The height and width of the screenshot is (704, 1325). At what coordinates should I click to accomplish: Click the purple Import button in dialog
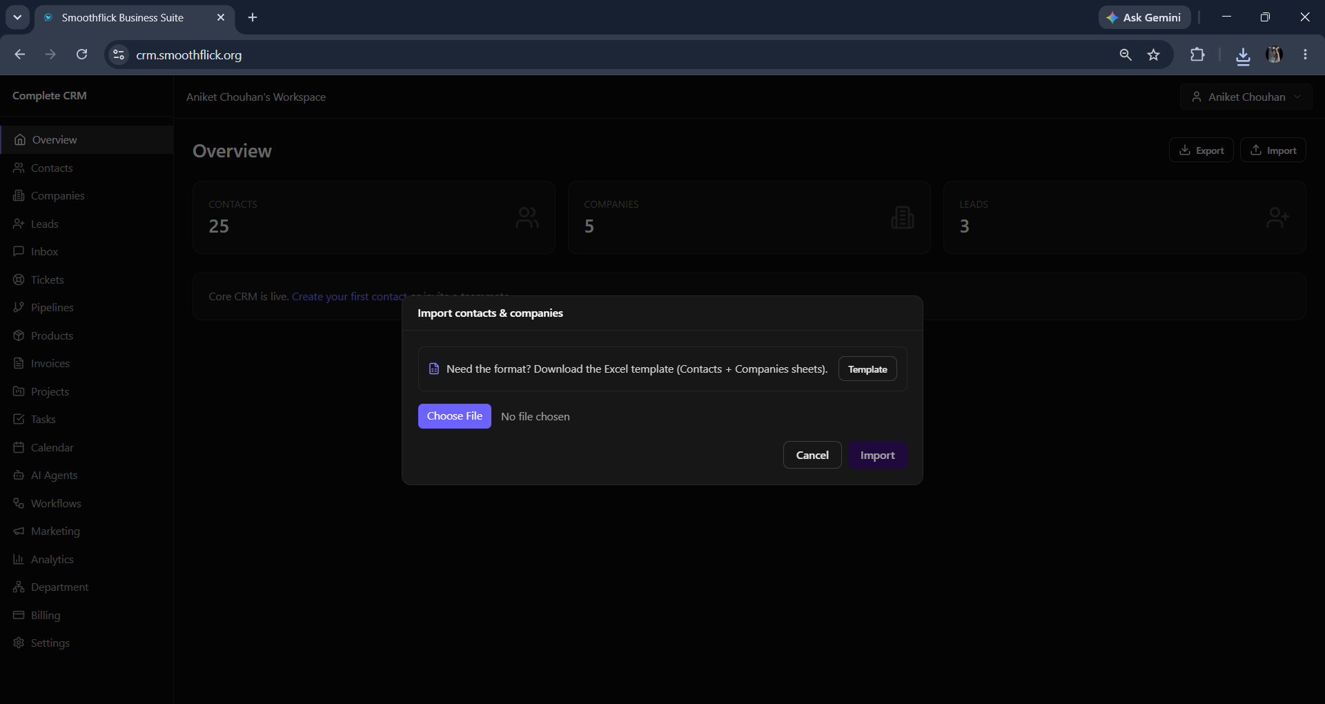click(x=877, y=455)
